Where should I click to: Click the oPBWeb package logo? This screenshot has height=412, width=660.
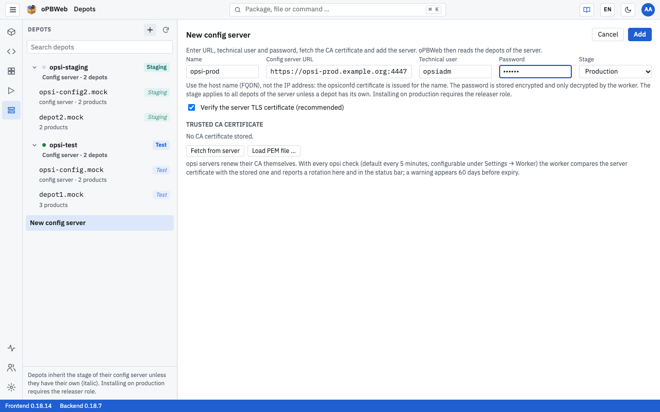[x=31, y=9]
